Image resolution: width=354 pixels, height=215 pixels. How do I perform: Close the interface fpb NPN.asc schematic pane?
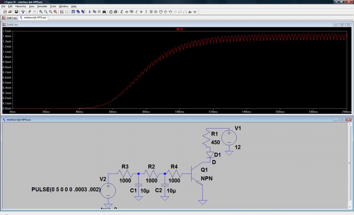[348, 120]
